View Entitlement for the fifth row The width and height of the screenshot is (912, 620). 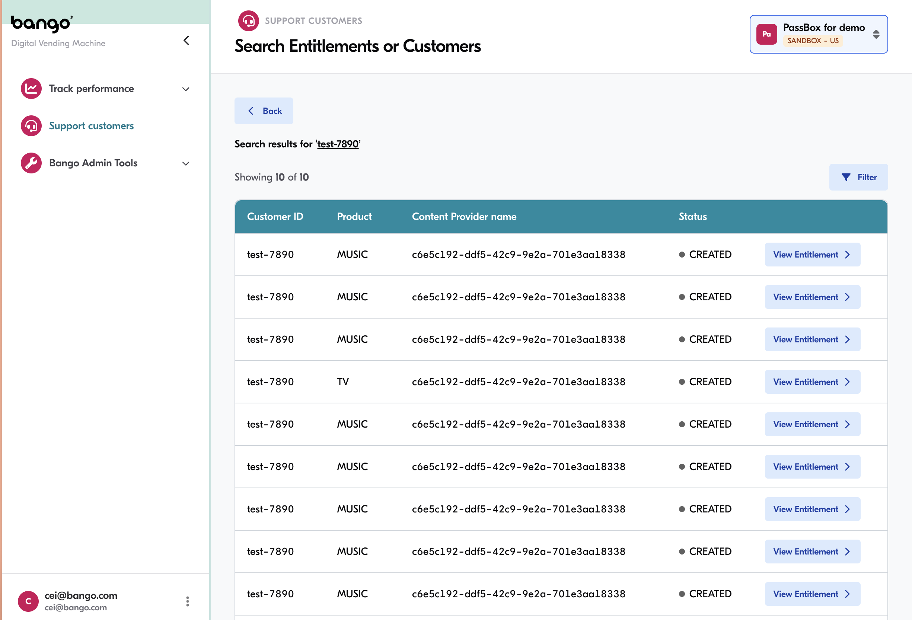(x=812, y=424)
